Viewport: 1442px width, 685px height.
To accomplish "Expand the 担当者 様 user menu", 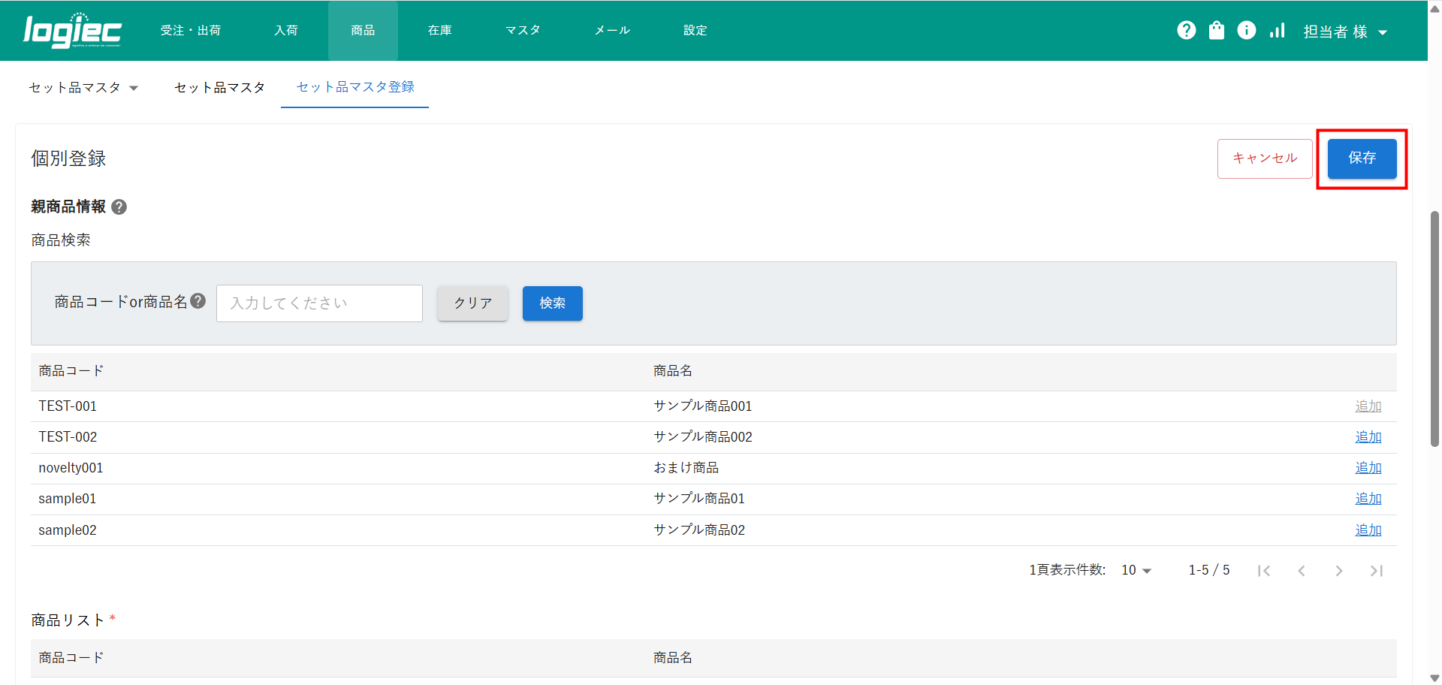I will click(x=1344, y=32).
